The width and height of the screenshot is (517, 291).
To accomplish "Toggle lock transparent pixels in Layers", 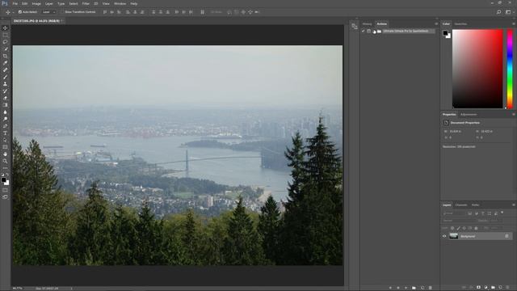I will coord(452,228).
